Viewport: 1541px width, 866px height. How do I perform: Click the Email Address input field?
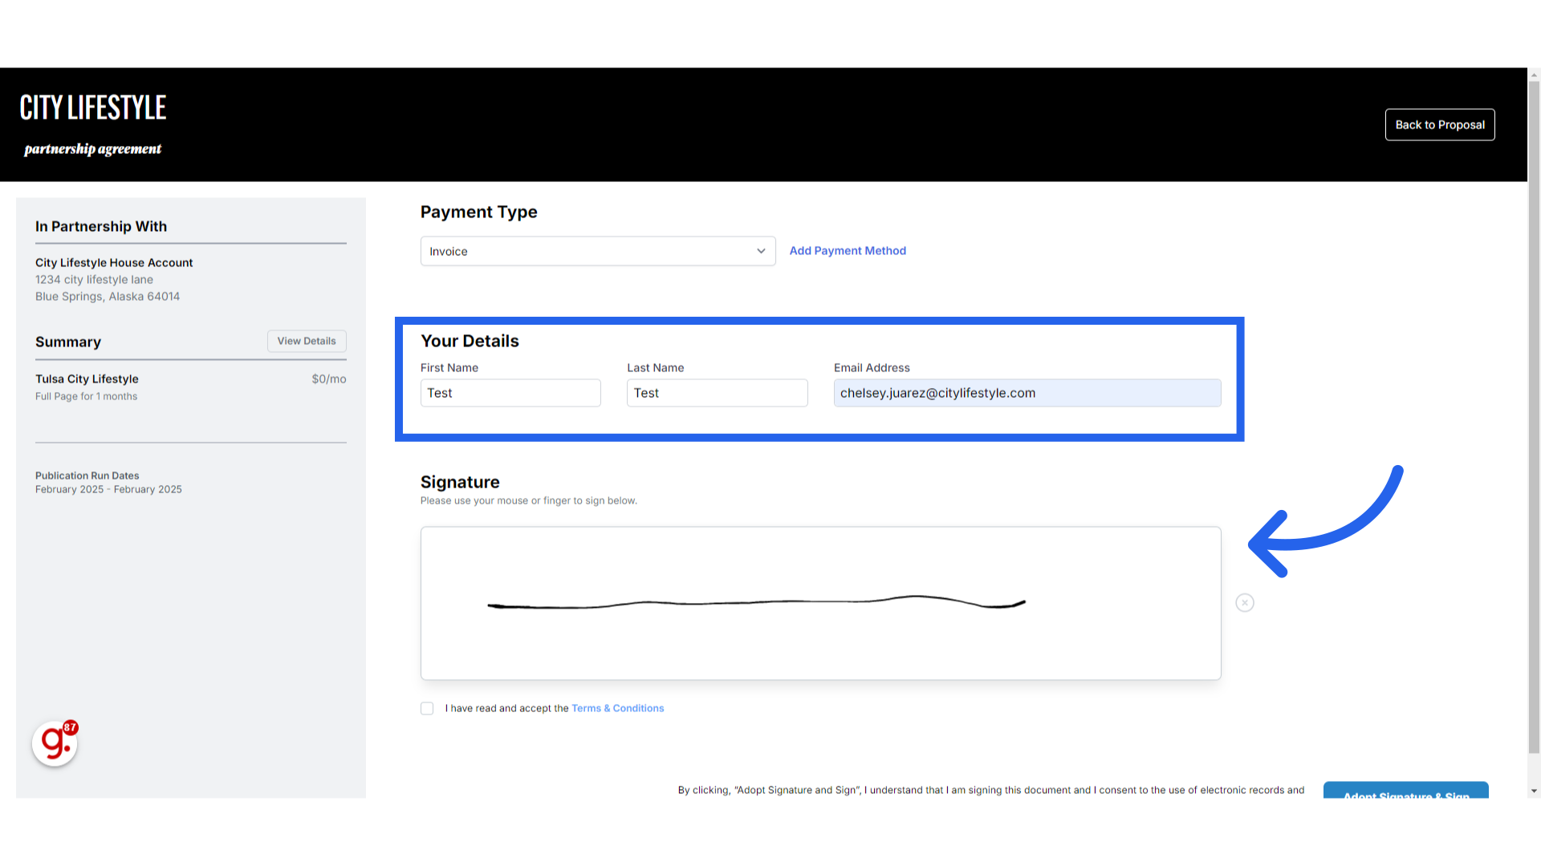click(1027, 393)
